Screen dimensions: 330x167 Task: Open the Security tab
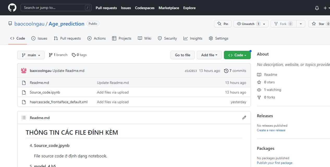coord(167,38)
